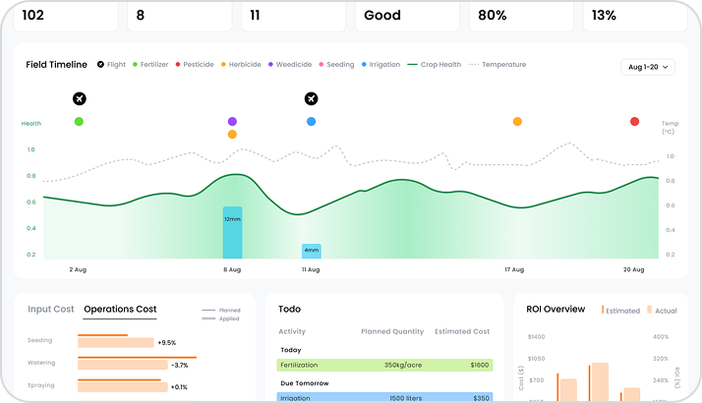Viewport: 702px width, 403px height.
Task: Open the Irrigation todo row due tomorrow
Action: 383,397
